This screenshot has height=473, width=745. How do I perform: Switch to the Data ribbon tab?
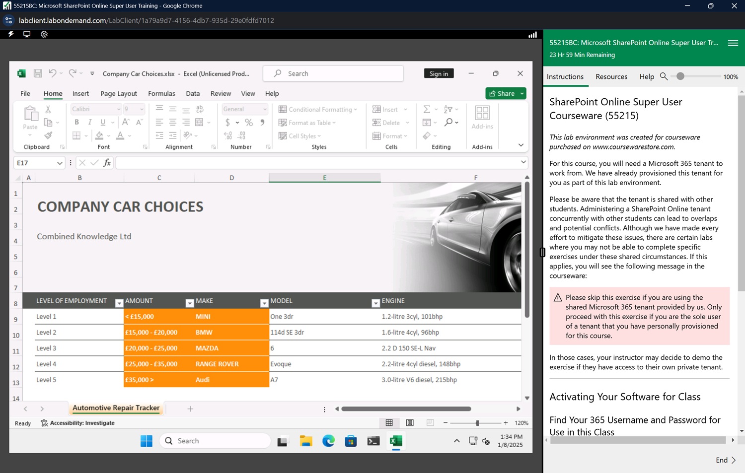click(193, 93)
